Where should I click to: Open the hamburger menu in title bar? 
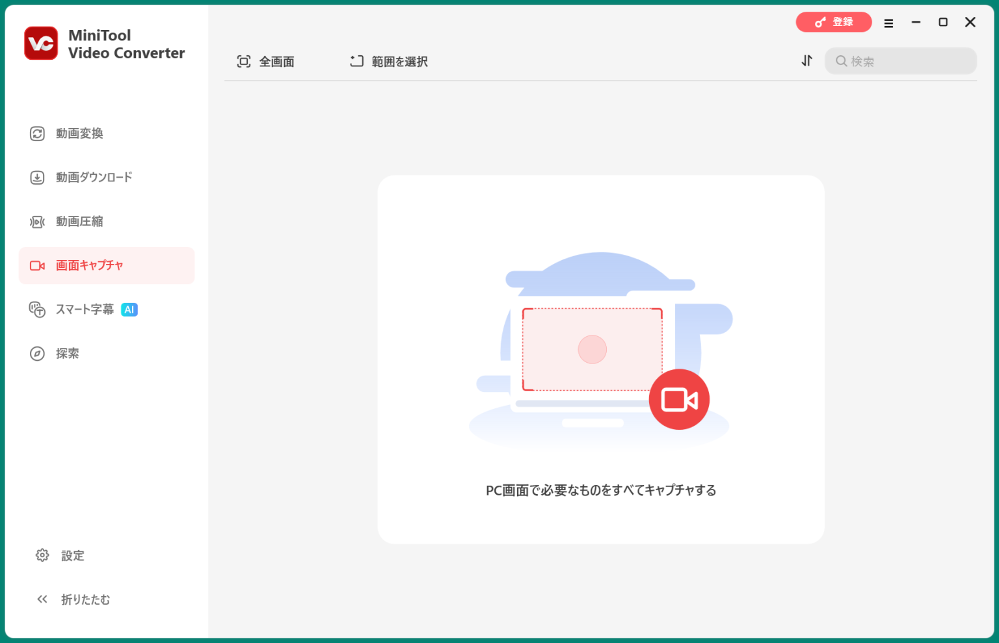point(888,23)
